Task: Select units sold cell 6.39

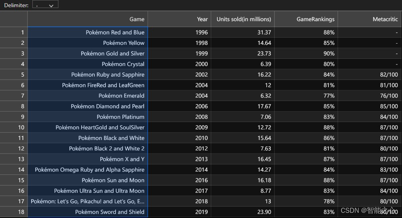Action: pos(242,64)
